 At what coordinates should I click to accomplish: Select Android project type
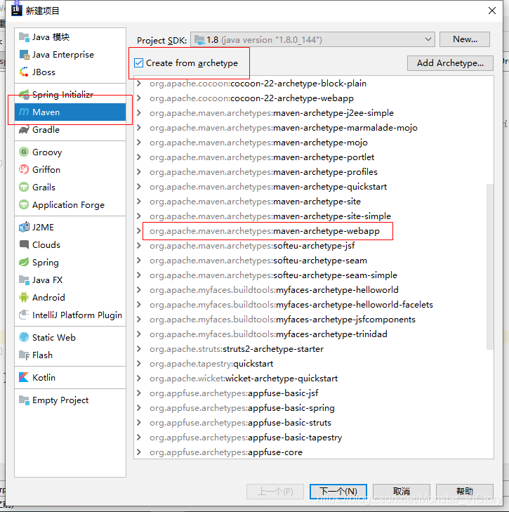click(x=70, y=297)
